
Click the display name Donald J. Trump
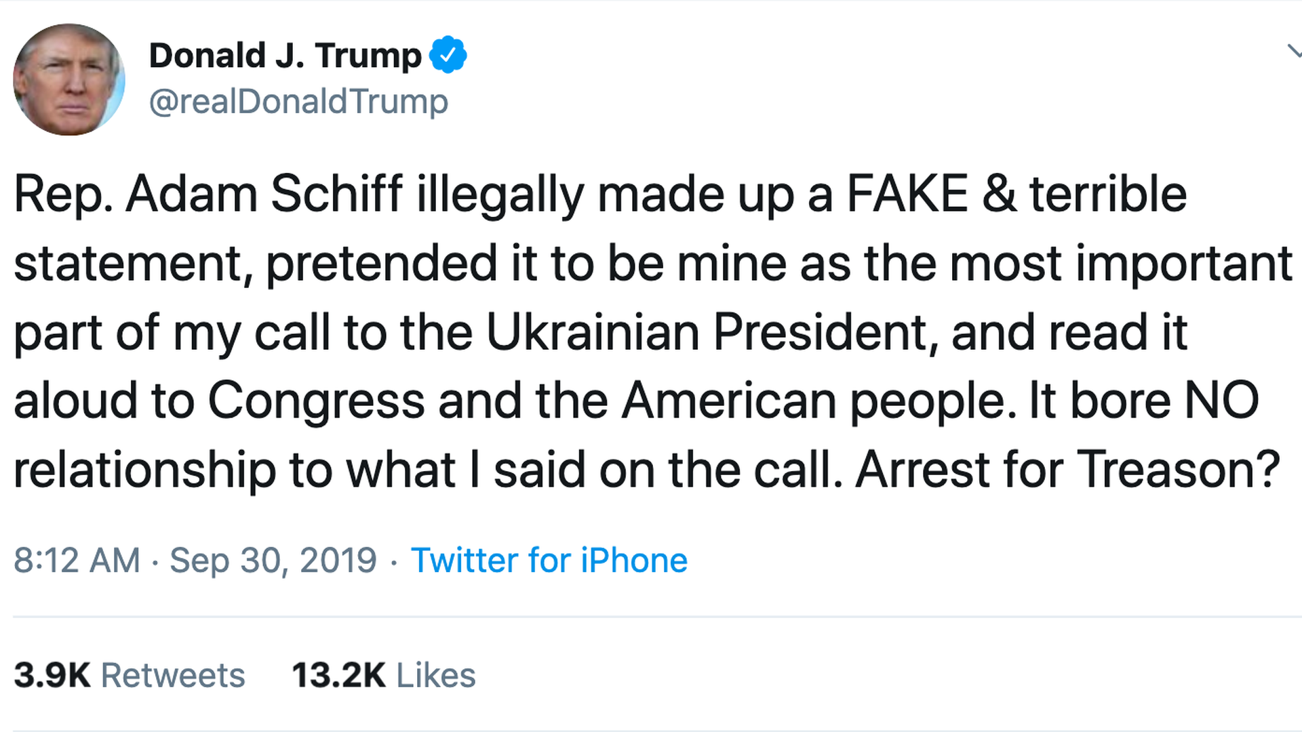283,54
